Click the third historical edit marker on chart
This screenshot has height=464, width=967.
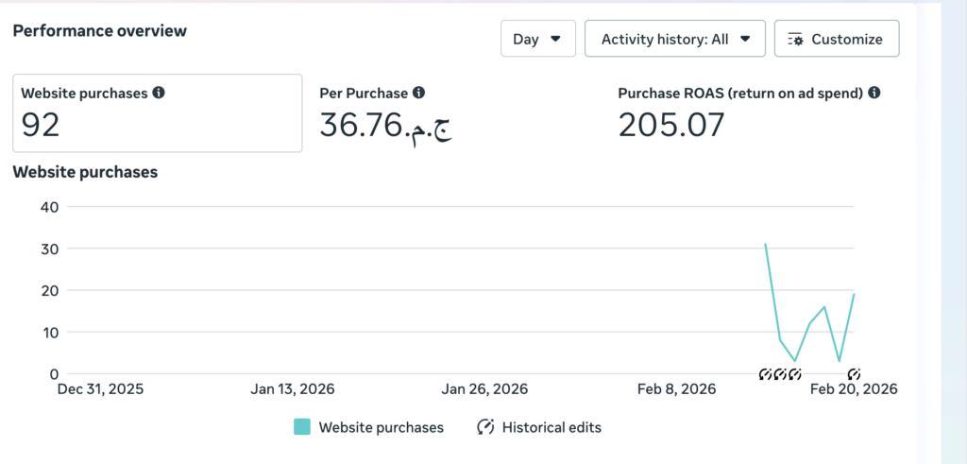coord(795,374)
